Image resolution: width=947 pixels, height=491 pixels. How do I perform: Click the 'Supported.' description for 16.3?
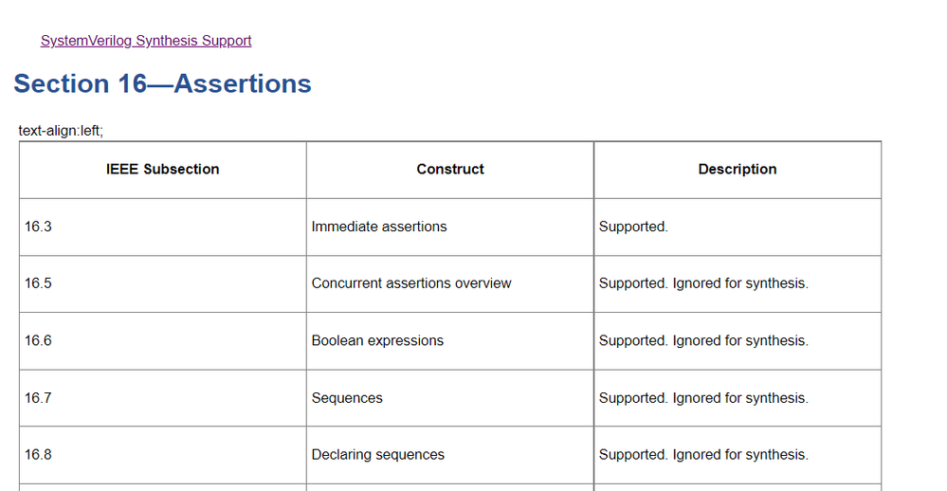click(633, 227)
